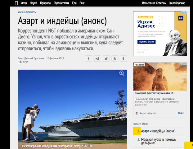The width and height of the screenshot is (193, 149).
Task: Close the Adizes ad banner
Action: pos(186,12)
